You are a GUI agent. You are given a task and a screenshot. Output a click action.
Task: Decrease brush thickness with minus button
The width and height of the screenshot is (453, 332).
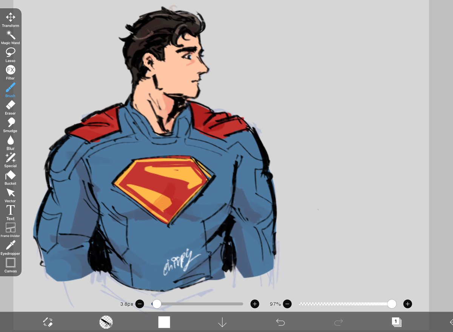coord(140,304)
